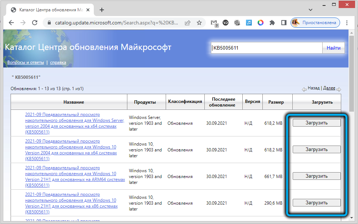Viewport: 358px width, 224px height.
Task: Click the browser back arrow
Action: point(11,23)
